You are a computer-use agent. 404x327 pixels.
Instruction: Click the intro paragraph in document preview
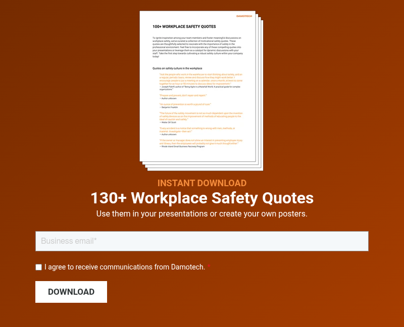pos(198,47)
